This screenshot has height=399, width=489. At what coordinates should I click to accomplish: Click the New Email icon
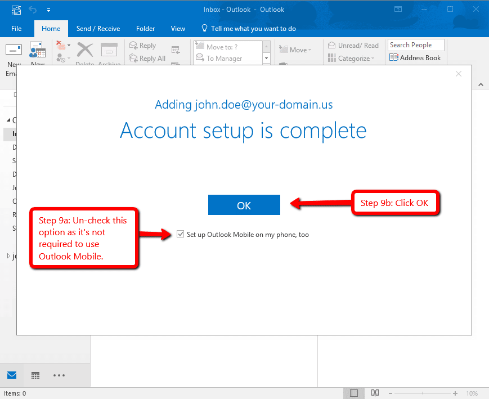[x=14, y=50]
